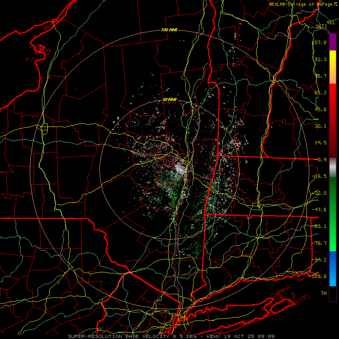Screen dimensions: 339x339
Task: Select the blue segment of the color bar
Action: point(333,269)
